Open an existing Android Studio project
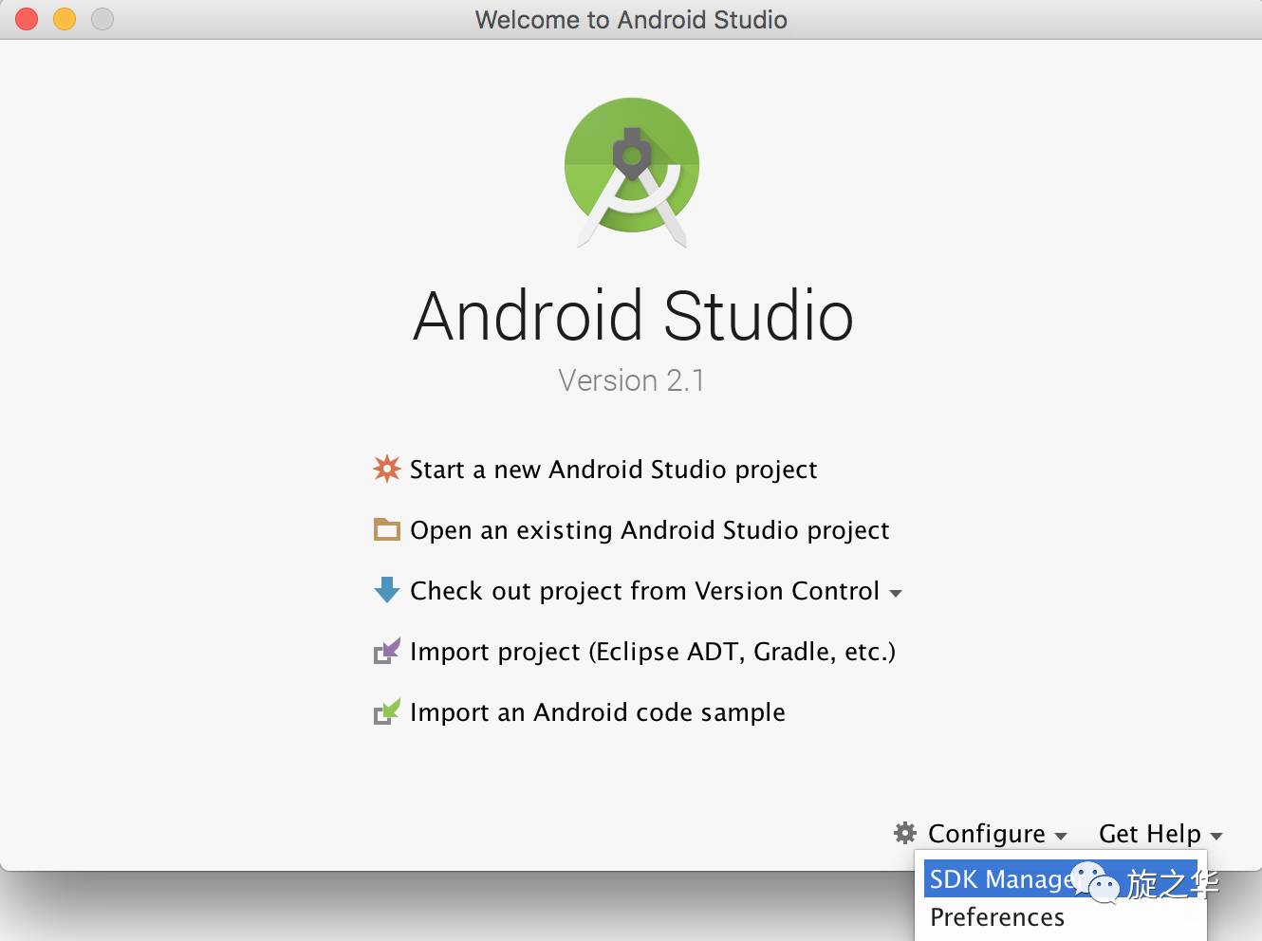 pos(650,530)
